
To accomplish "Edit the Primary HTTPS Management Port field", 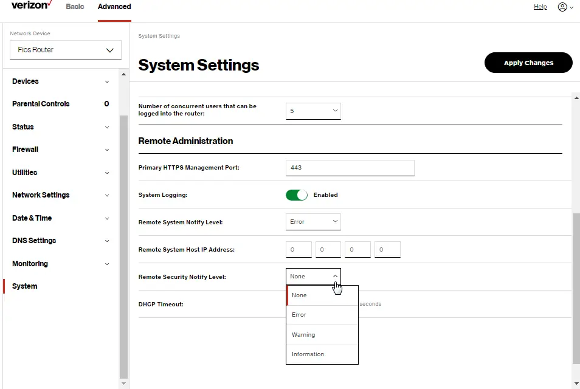I will 350,167.
